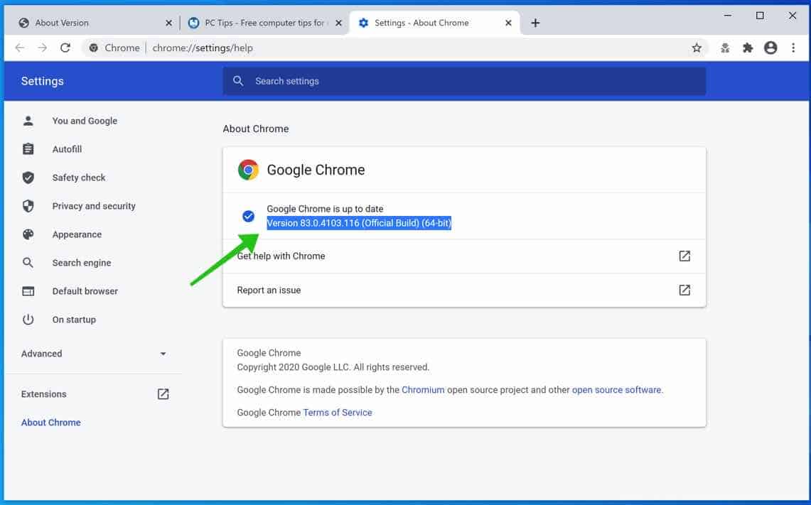Open On startup settings
This screenshot has width=811, height=505.
click(74, 320)
